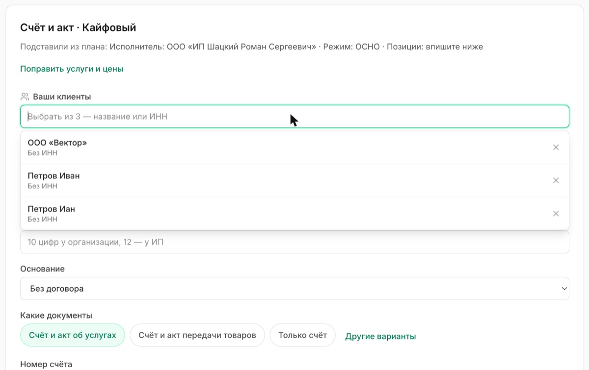Open Другие варианты link
The image size is (589, 370).
point(380,336)
